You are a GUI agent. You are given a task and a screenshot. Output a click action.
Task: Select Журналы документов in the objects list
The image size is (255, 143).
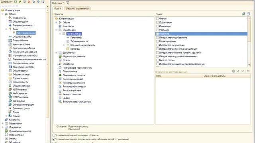click(x=74, y=56)
